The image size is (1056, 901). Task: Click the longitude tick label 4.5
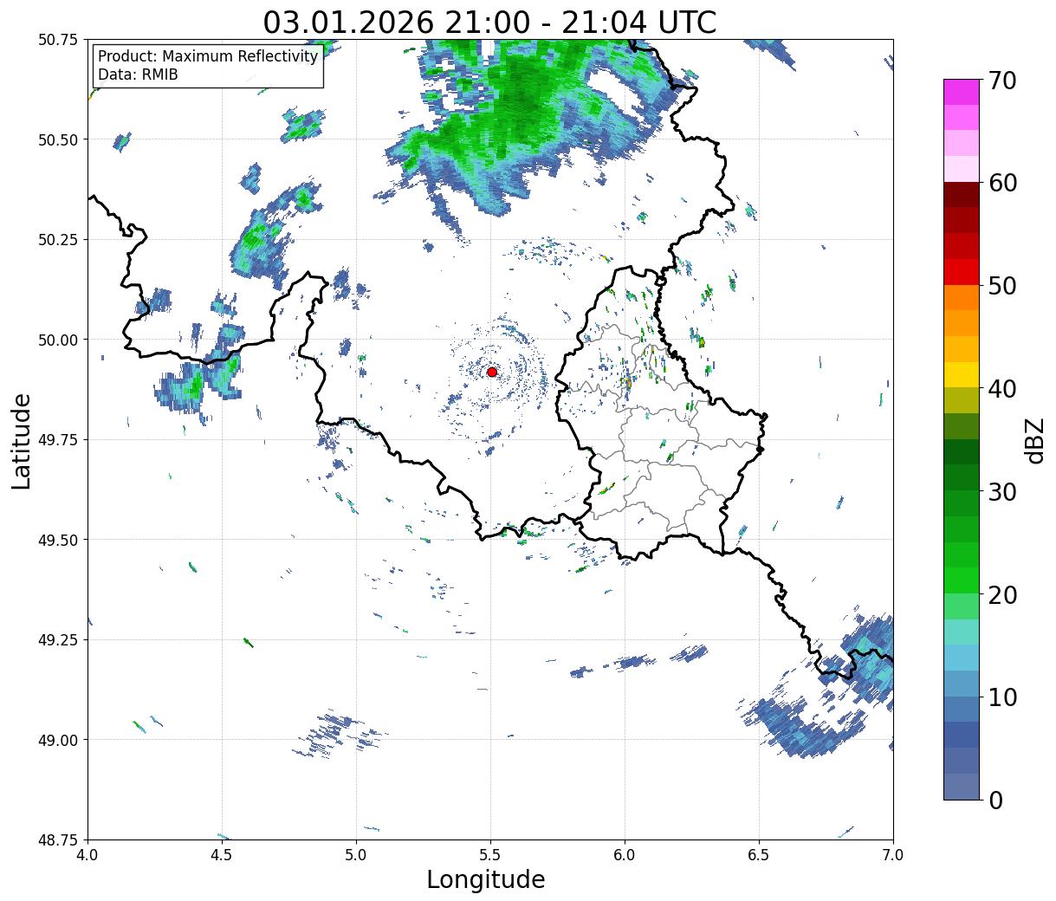pyautogui.click(x=222, y=855)
